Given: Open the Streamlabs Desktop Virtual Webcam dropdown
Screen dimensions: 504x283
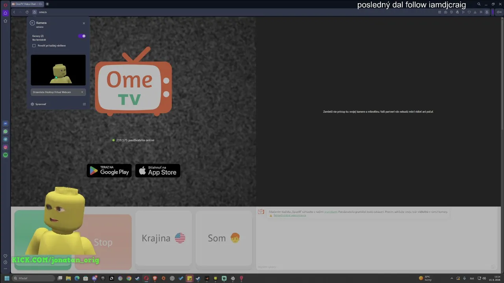Looking at the screenshot, I should (x=58, y=92).
